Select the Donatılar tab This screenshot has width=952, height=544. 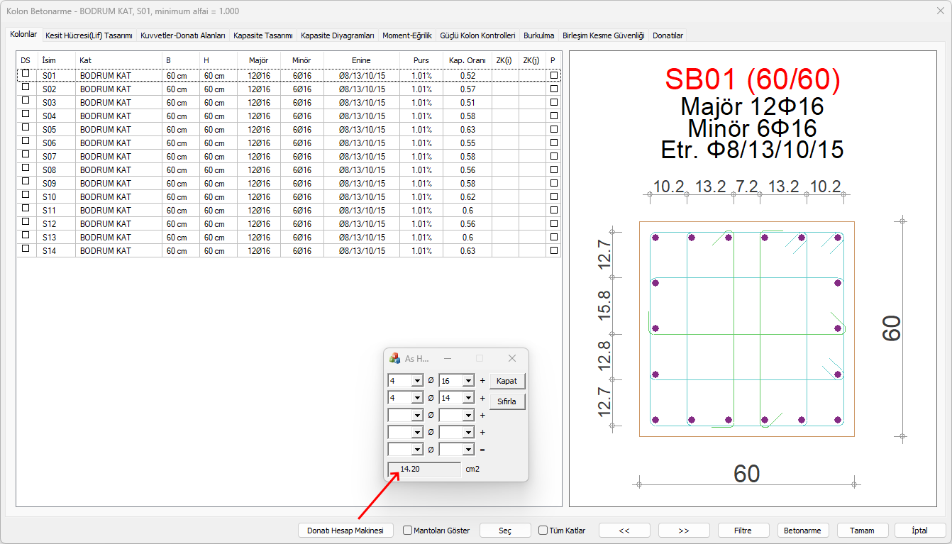(x=668, y=35)
